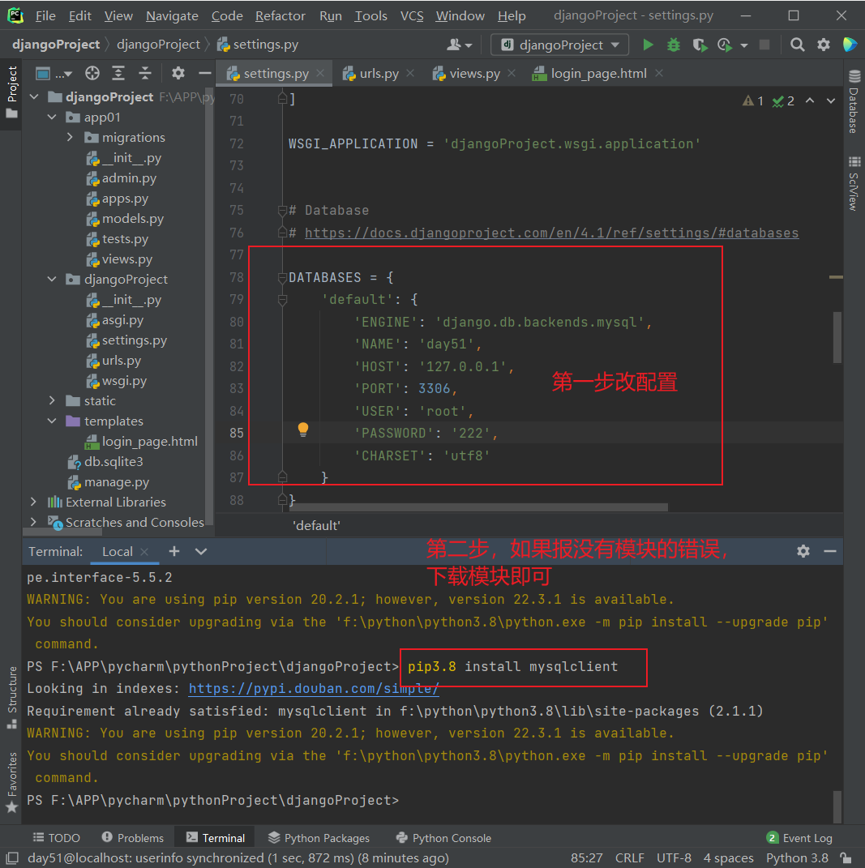Collapse the DATABASES code block fold
Image resolution: width=865 pixels, height=868 pixels.
pyautogui.click(x=282, y=277)
